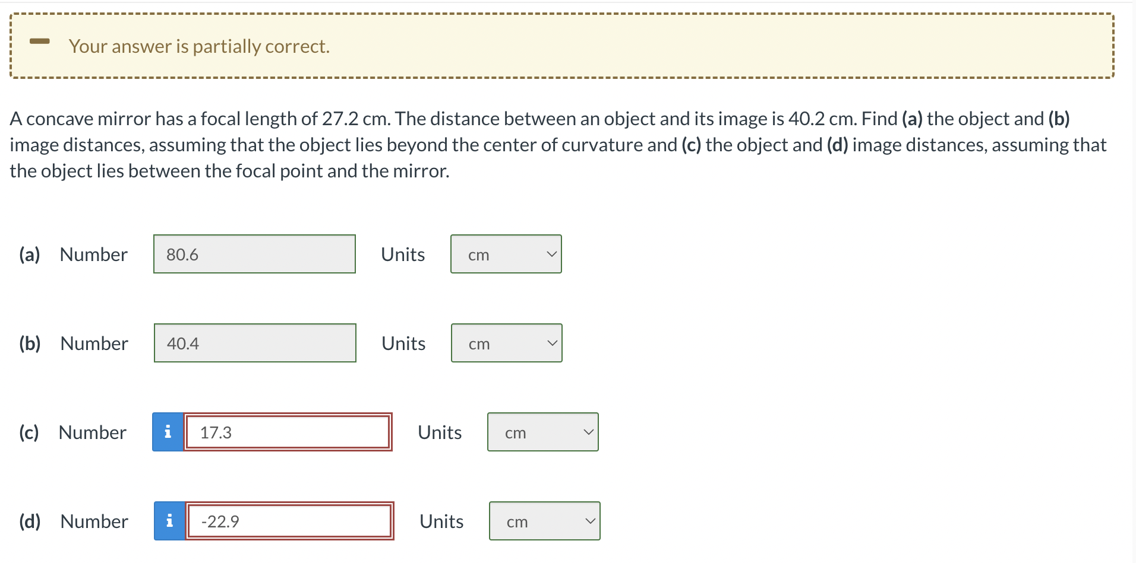Click the chevron on the cm selector for (a)

550,254
